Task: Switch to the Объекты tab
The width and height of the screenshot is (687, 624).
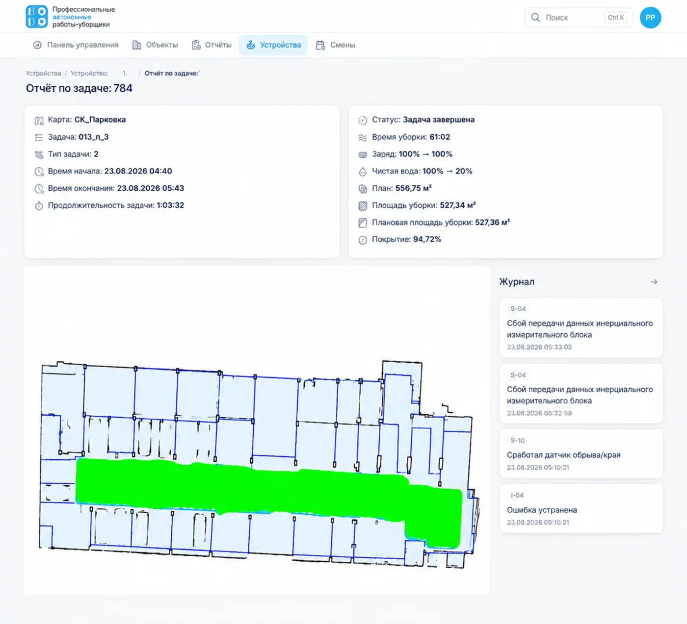Action: (x=155, y=45)
